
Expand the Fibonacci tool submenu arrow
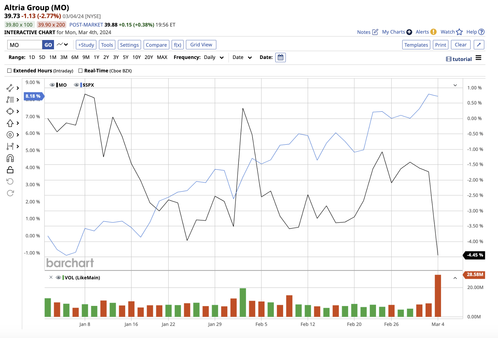(18, 100)
